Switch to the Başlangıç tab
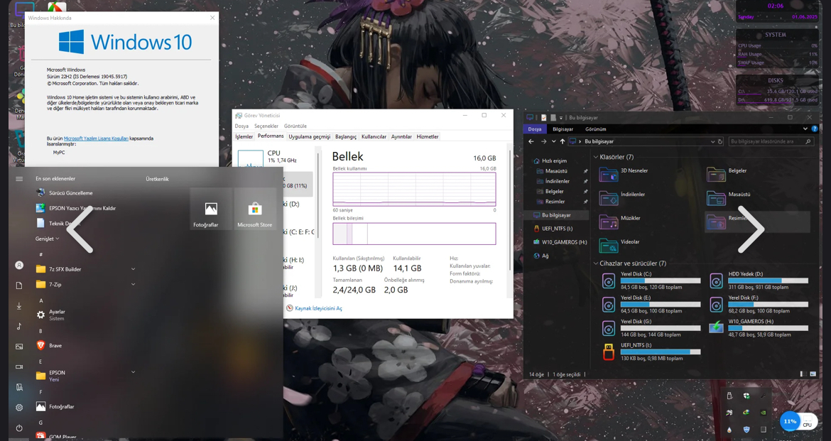This screenshot has height=441, width=831. coord(346,137)
